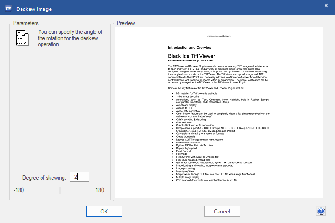Click the skew angle slider thumb
The width and height of the screenshot is (335, 223).
pyautogui.click(x=60, y=191)
